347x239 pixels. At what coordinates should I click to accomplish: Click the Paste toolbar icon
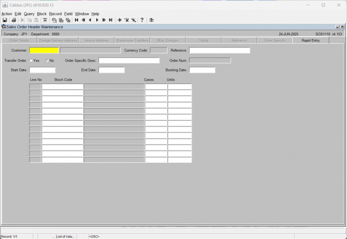(x=36, y=20)
